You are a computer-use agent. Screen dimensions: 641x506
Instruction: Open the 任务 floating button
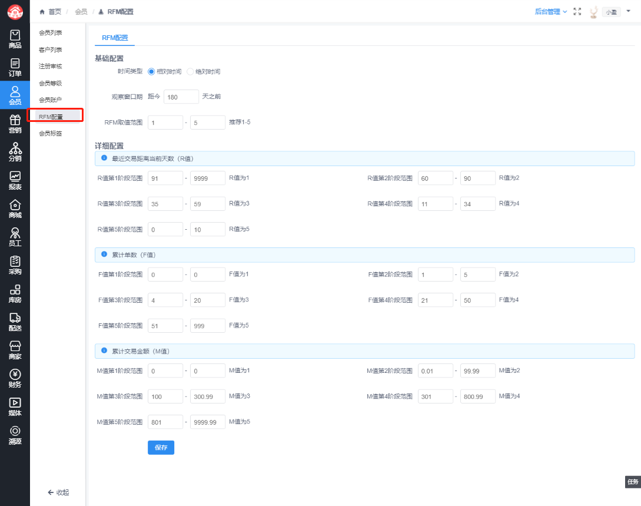tap(633, 482)
